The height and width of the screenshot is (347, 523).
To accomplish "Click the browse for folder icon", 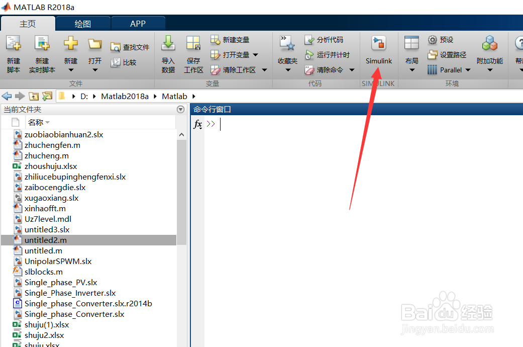I will pyautogui.click(x=47, y=96).
